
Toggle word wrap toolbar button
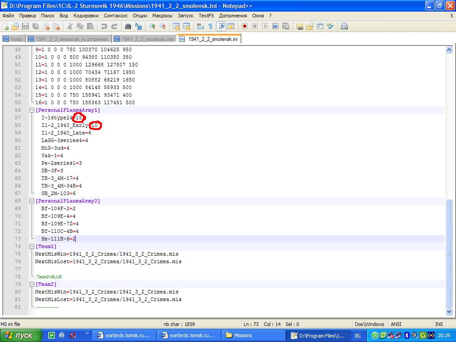[x=200, y=26]
